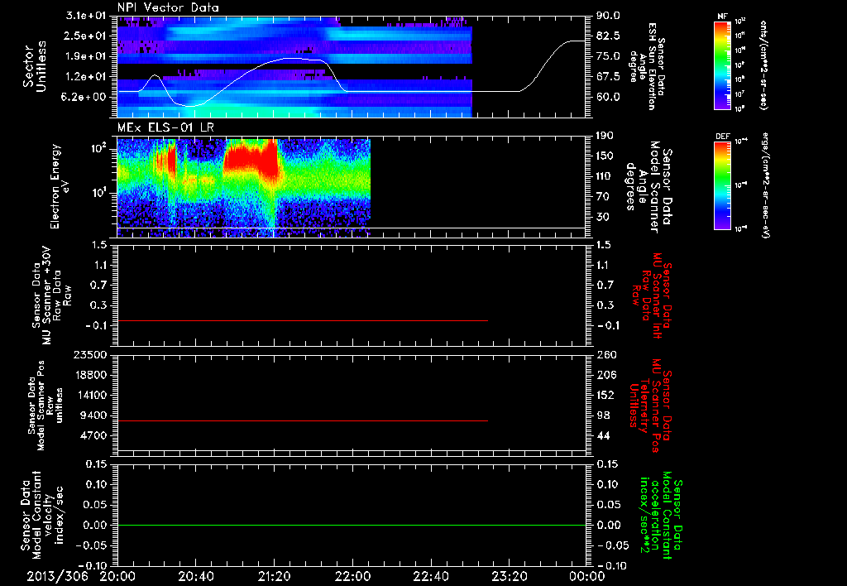
Task: Click the 67.5 sun elevation tick label
Action: (608, 76)
